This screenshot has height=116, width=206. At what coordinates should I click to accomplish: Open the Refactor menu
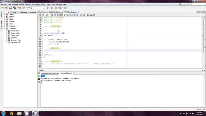[28, 4]
